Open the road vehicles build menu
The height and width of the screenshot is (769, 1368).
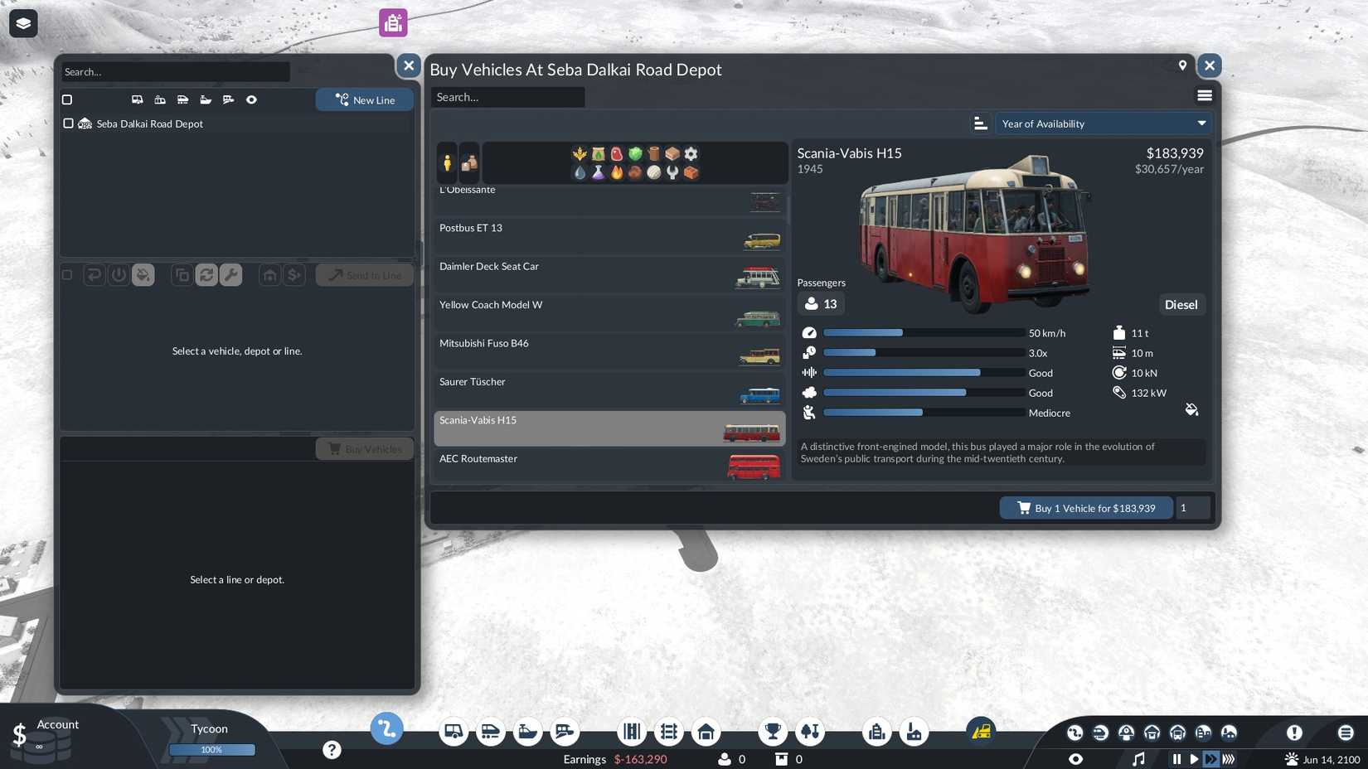point(454,732)
